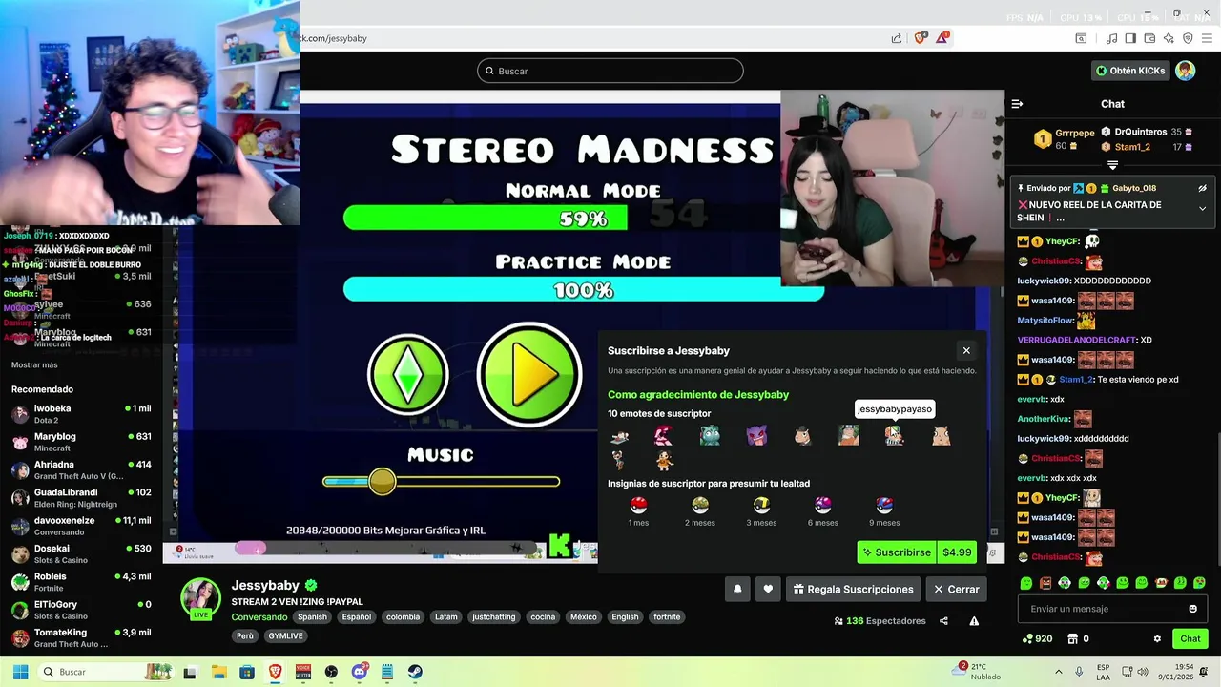Viewport: 1221px width, 687px height.
Task: Show more channels with Mostrar más
Action: (x=34, y=365)
